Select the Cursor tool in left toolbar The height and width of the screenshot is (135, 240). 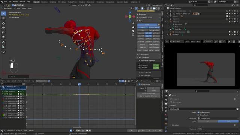click(3, 18)
